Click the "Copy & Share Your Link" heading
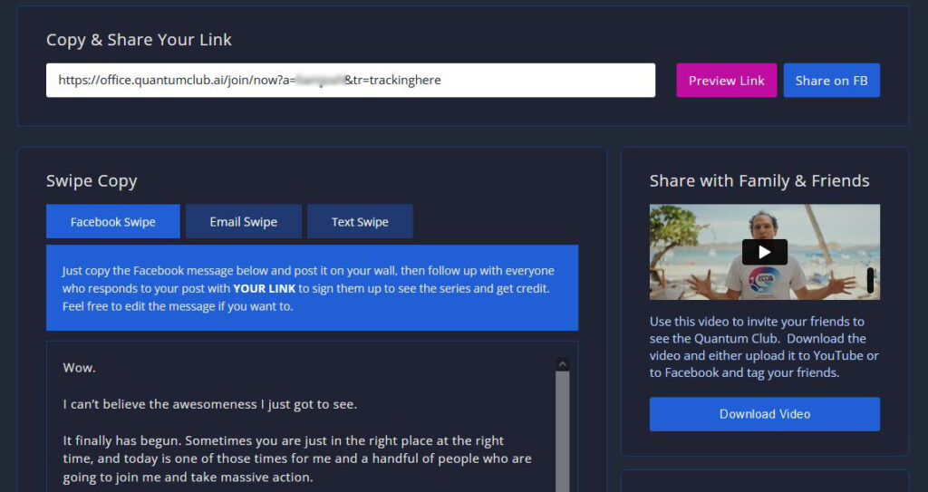 click(139, 40)
